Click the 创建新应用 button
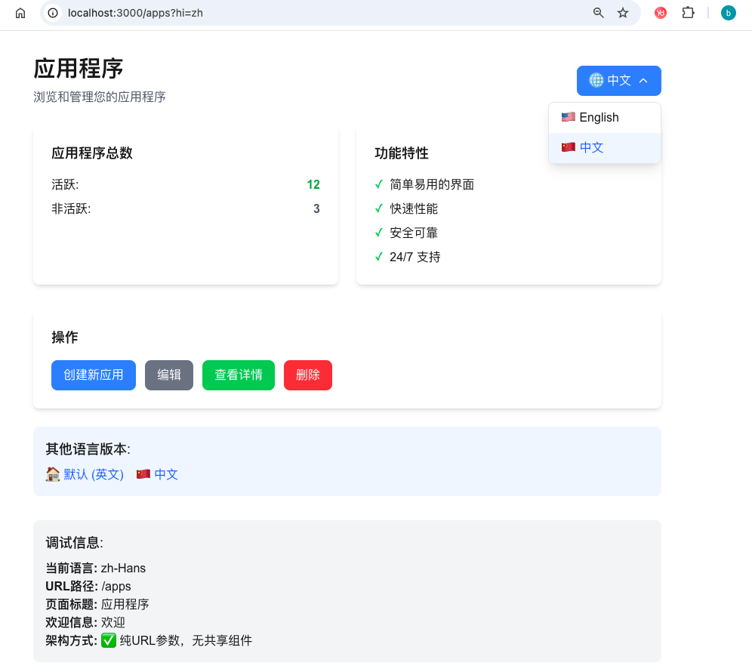 (x=94, y=375)
